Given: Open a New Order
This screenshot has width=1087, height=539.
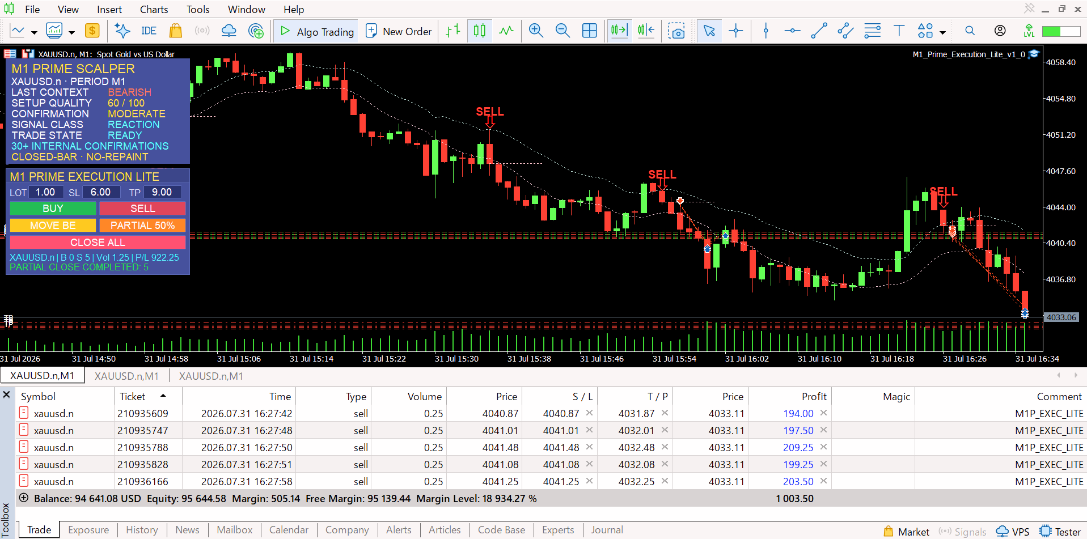Looking at the screenshot, I should click(399, 31).
